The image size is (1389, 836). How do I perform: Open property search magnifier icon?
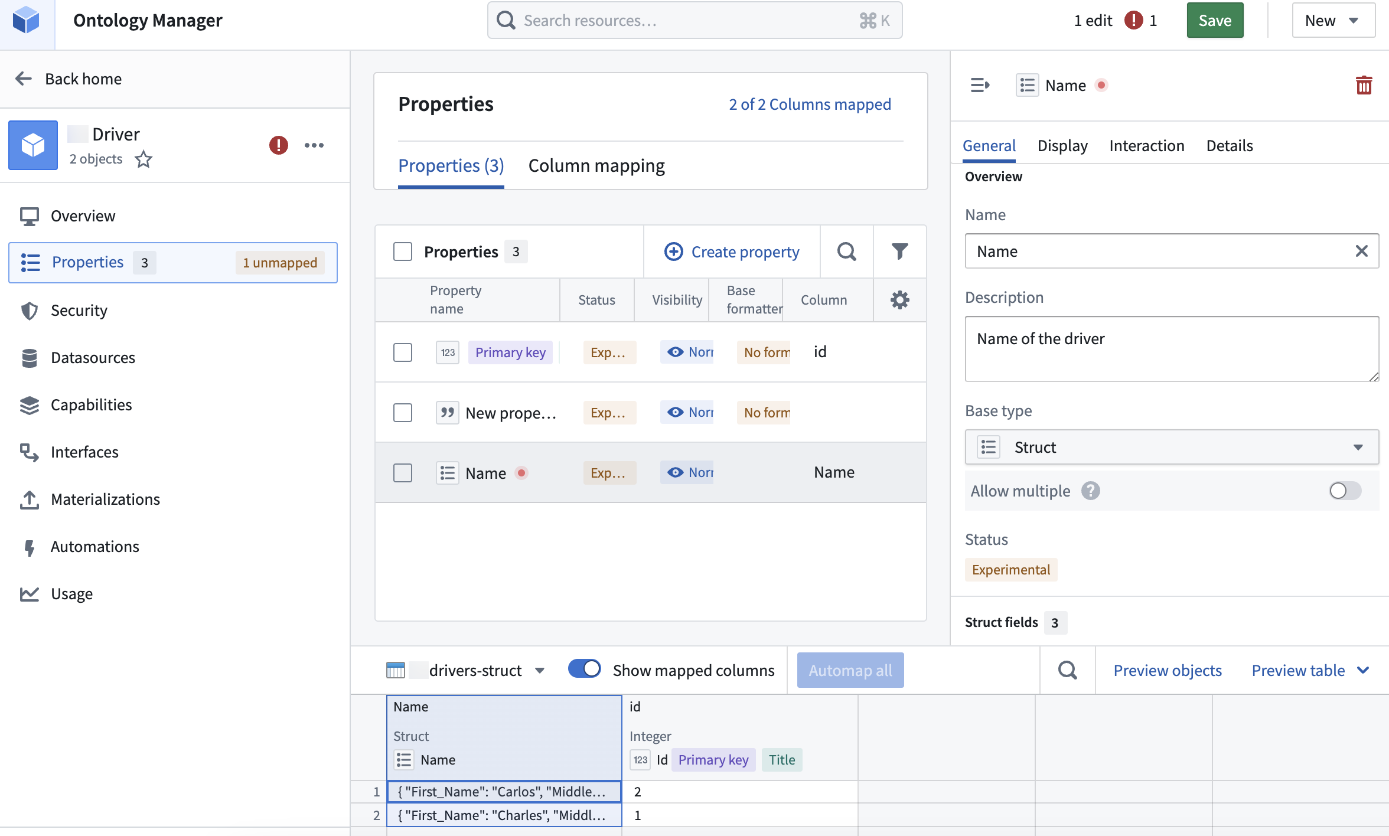coord(846,252)
